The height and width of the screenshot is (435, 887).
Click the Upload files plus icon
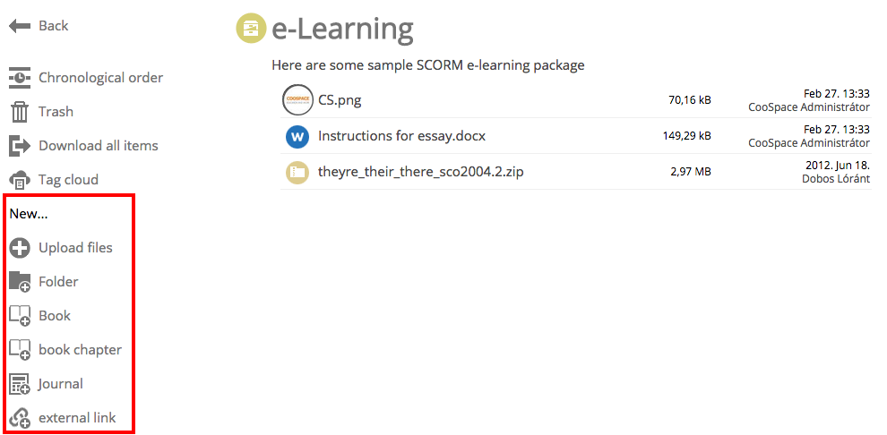click(20, 248)
